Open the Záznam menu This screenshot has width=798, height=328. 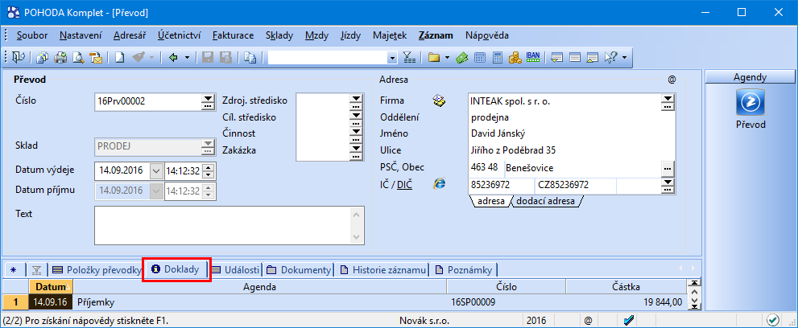click(x=436, y=35)
